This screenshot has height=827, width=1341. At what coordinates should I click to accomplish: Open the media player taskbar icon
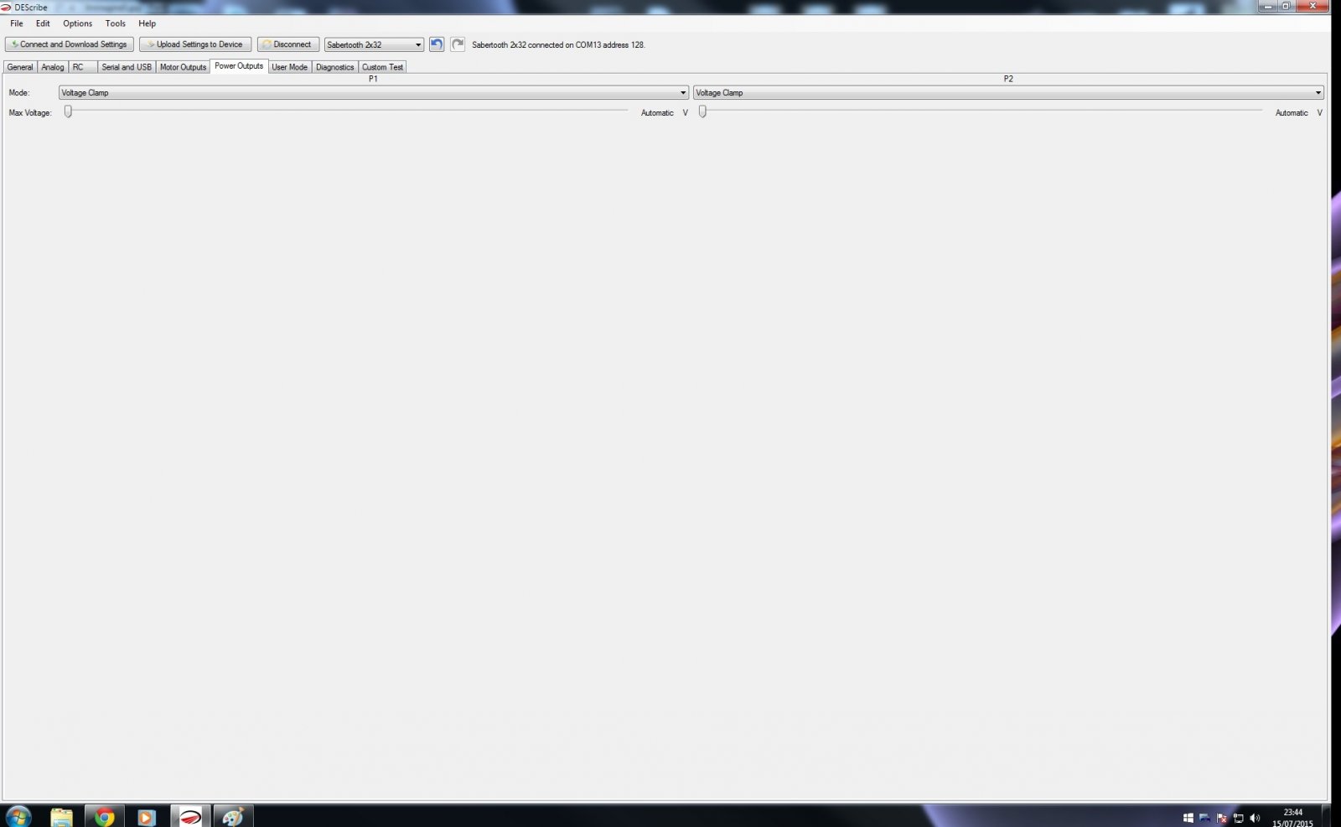click(147, 817)
